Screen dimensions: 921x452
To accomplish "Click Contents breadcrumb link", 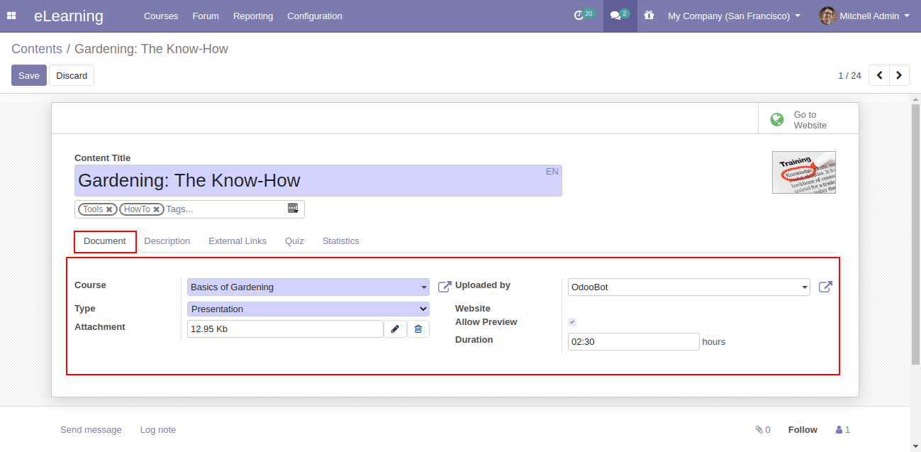I will click(37, 49).
